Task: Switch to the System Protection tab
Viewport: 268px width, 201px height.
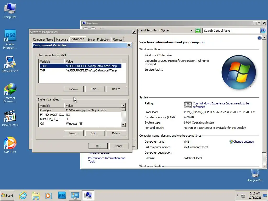Action: [x=98, y=40]
